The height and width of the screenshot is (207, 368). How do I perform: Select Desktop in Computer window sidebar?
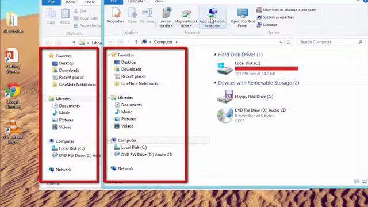pyautogui.click(x=125, y=62)
